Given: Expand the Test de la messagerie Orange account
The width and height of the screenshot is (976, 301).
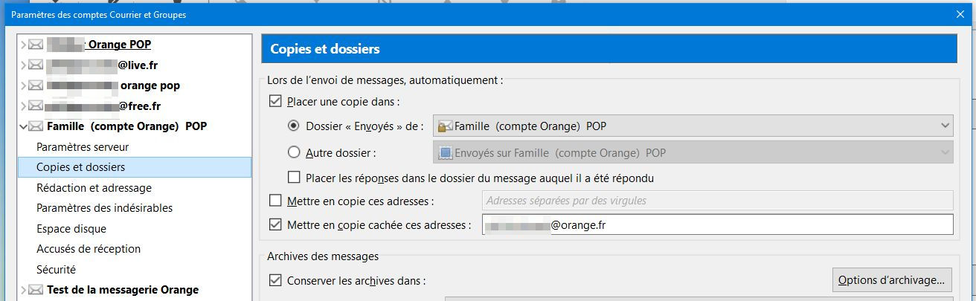Looking at the screenshot, I should [x=23, y=290].
